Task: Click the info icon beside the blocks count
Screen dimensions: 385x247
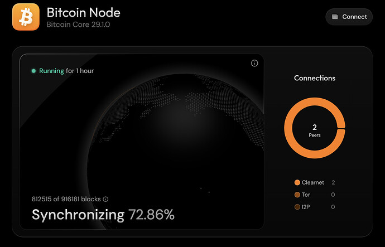Action: 106,199
